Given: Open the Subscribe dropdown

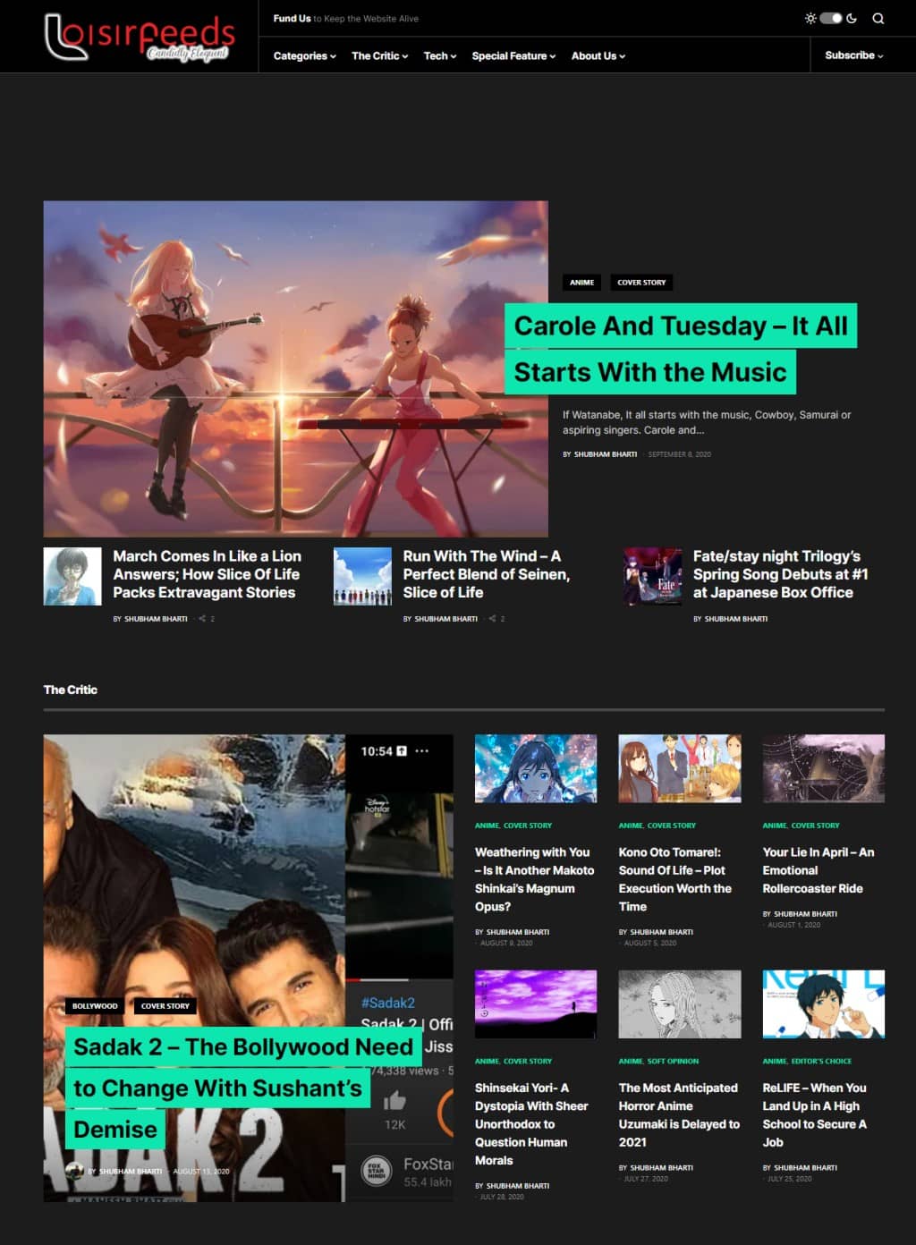Looking at the screenshot, I should (854, 55).
